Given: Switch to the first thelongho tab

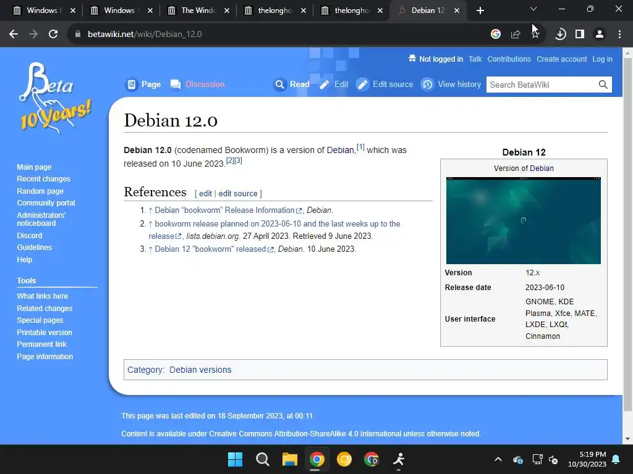Looking at the screenshot, I should pyautogui.click(x=274, y=10).
